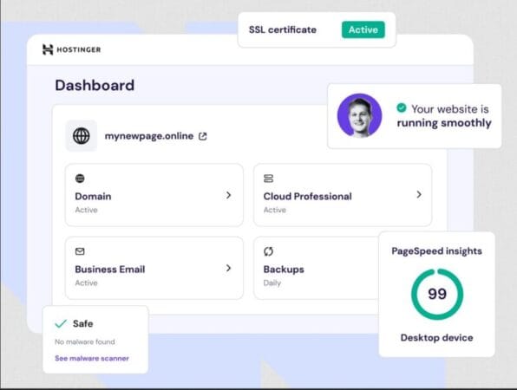Click Active status under Cloud Professional
This screenshot has width=517, height=390.
275,210
